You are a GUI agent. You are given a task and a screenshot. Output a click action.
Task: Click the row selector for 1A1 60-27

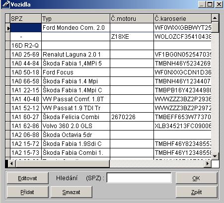coord(8,117)
